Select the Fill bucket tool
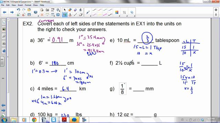220x123 pixels. tap(81, 10)
